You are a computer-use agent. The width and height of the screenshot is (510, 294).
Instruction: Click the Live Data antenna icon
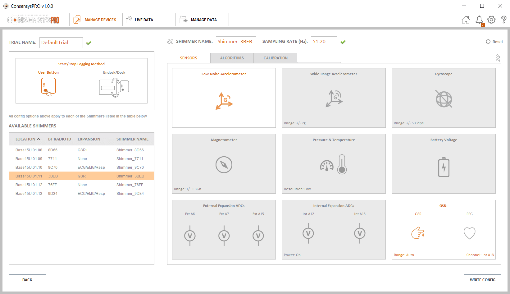[129, 20]
